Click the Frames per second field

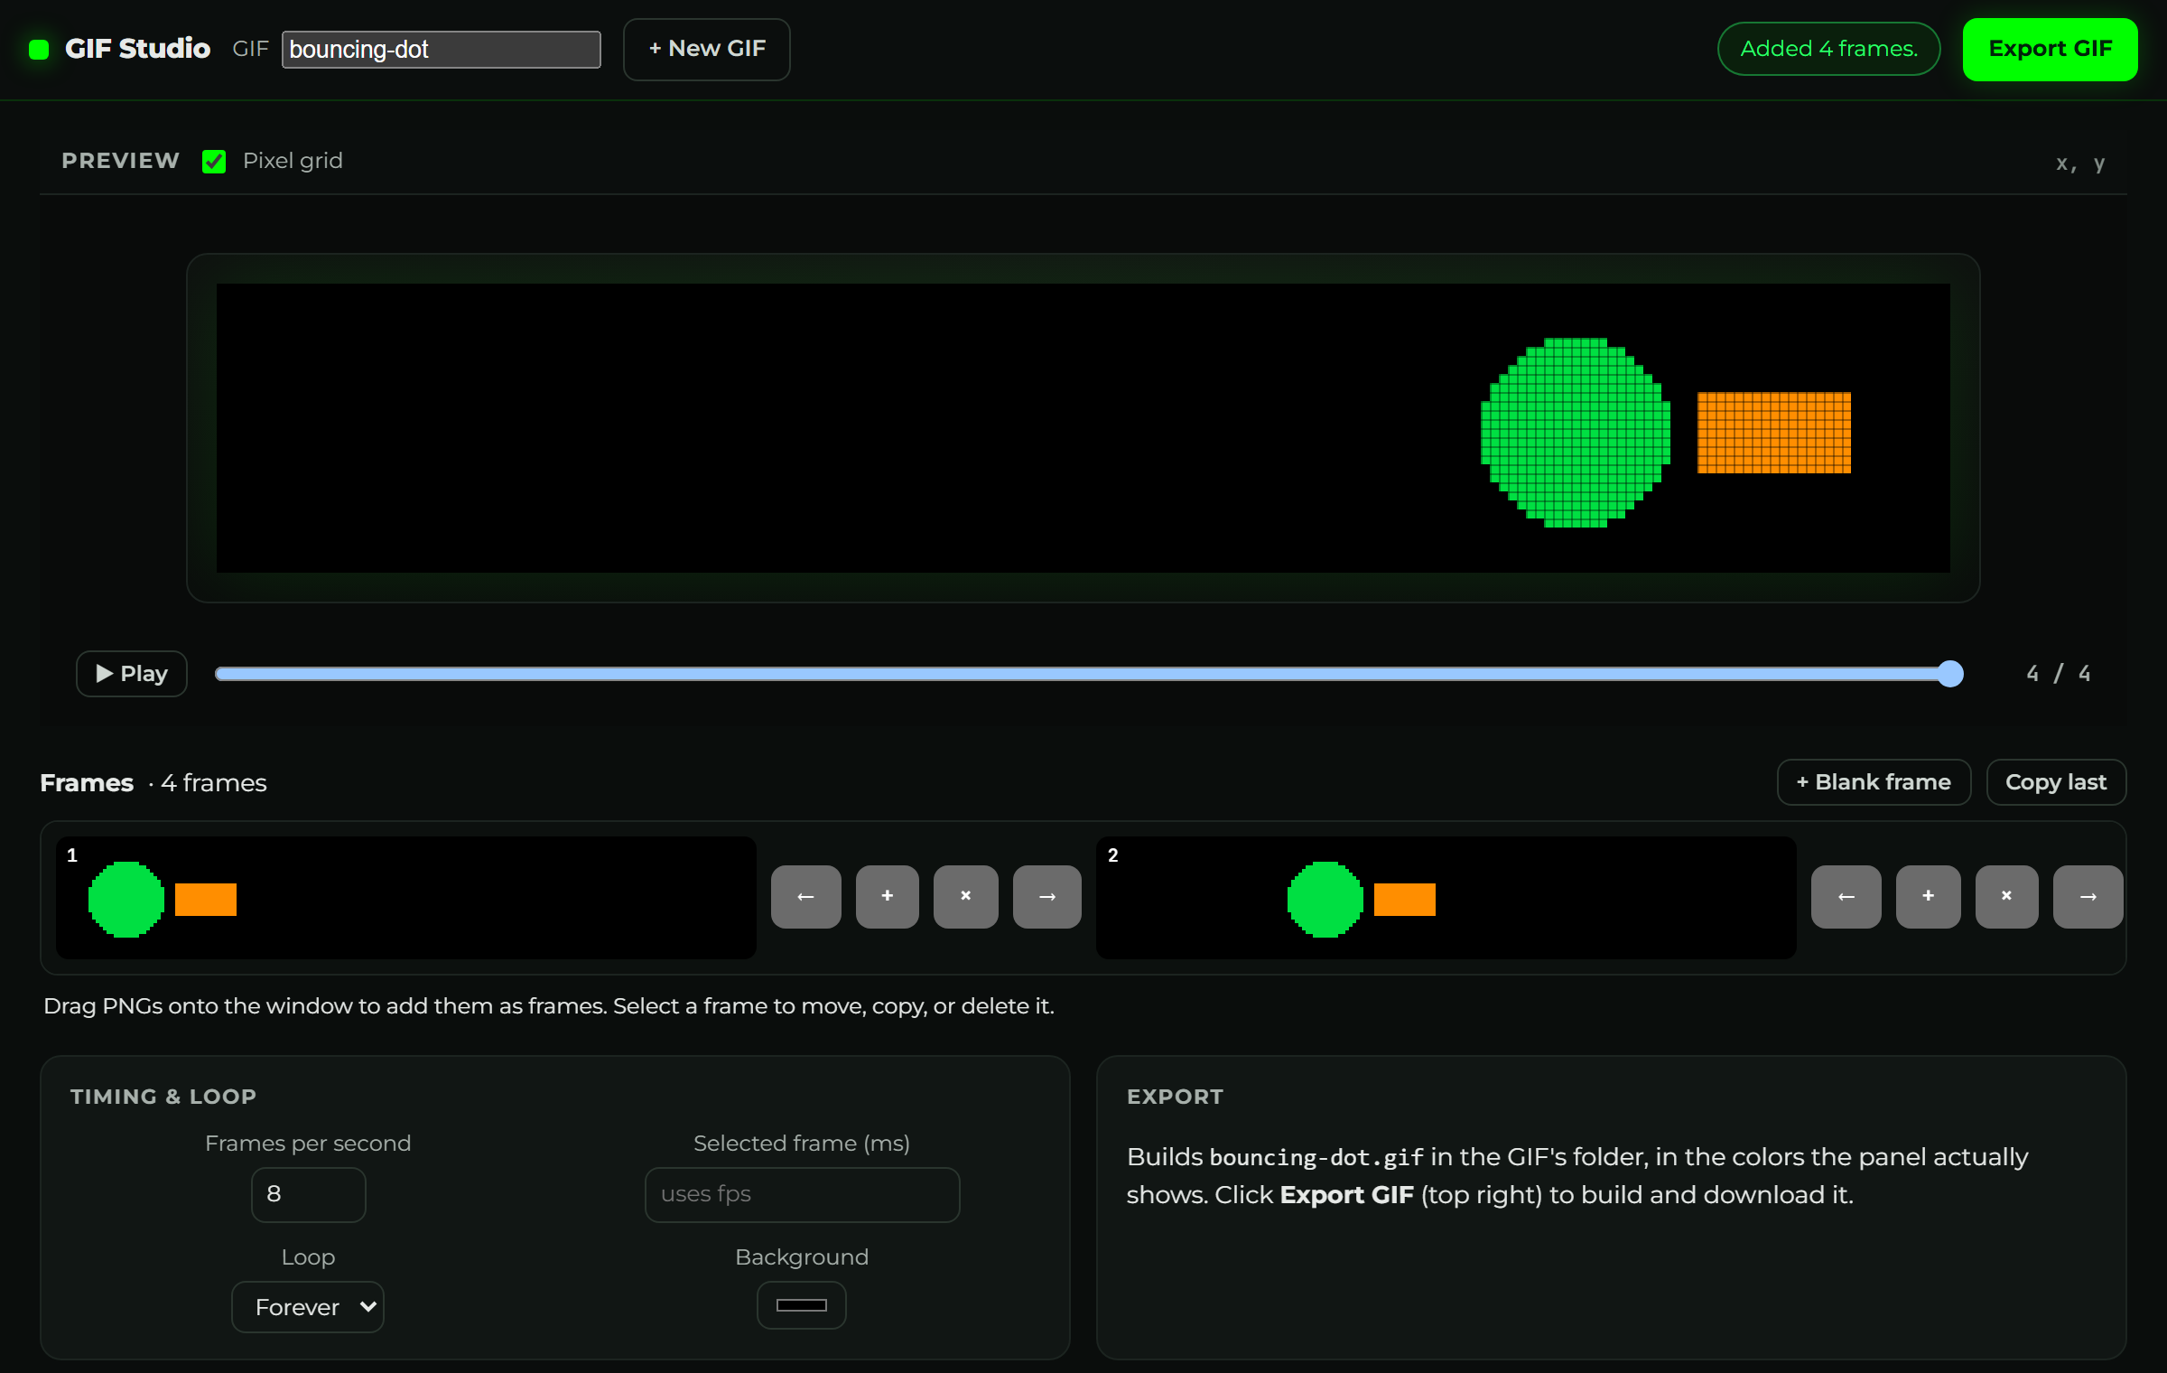point(308,1194)
